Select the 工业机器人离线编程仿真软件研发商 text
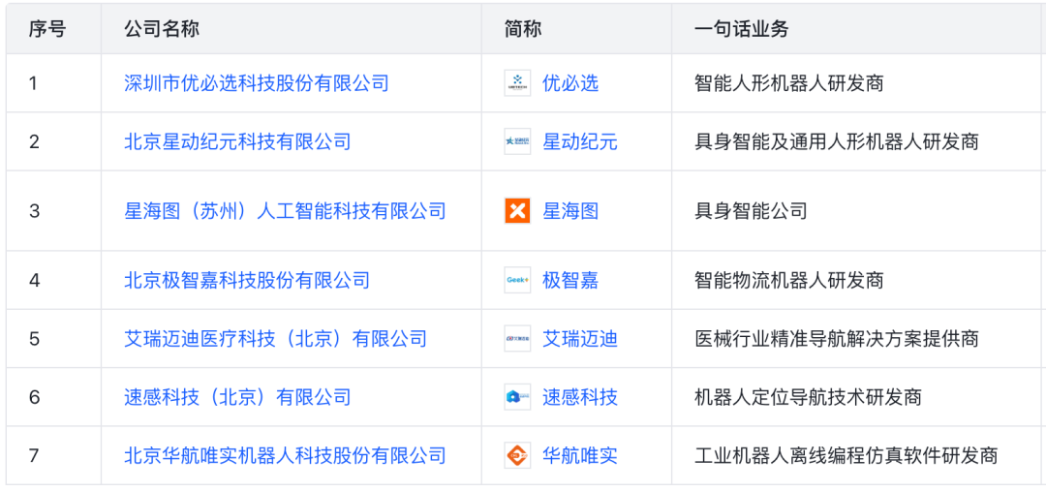Image resolution: width=1046 pixels, height=492 pixels. pyautogui.click(x=846, y=456)
